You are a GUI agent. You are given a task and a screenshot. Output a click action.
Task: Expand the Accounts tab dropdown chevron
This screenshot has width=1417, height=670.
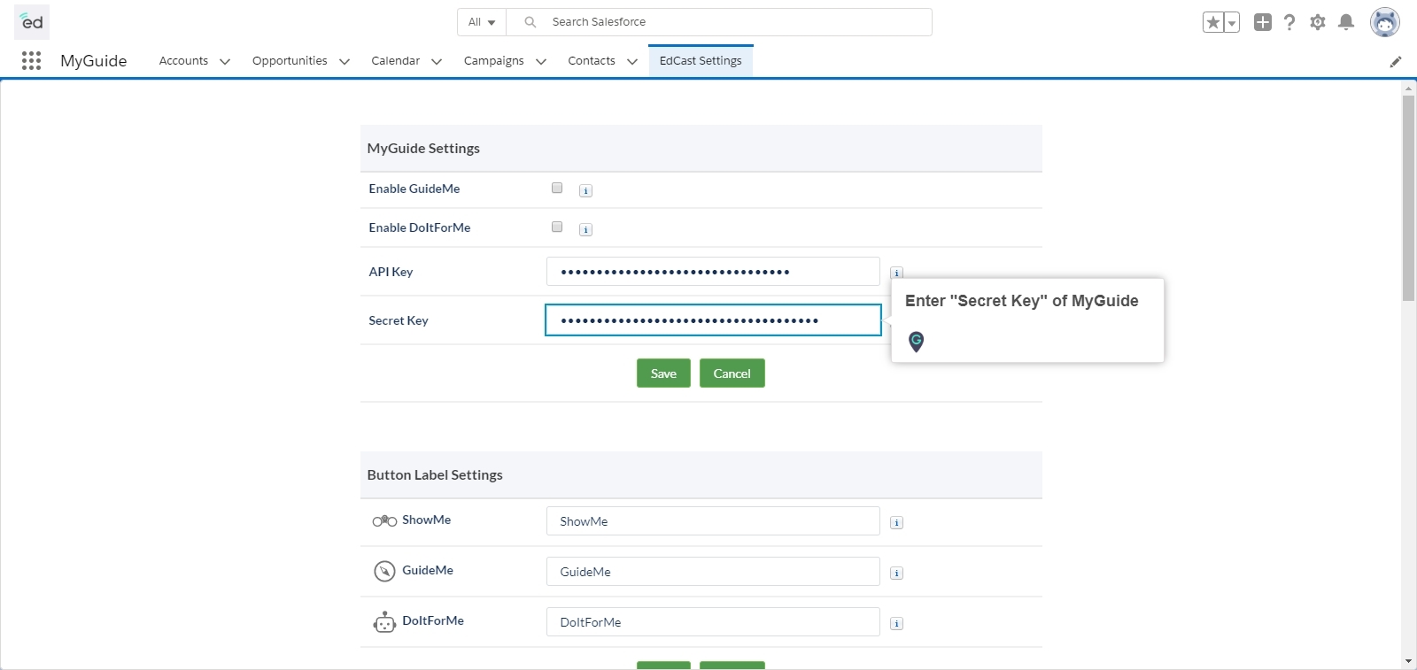pyautogui.click(x=225, y=61)
